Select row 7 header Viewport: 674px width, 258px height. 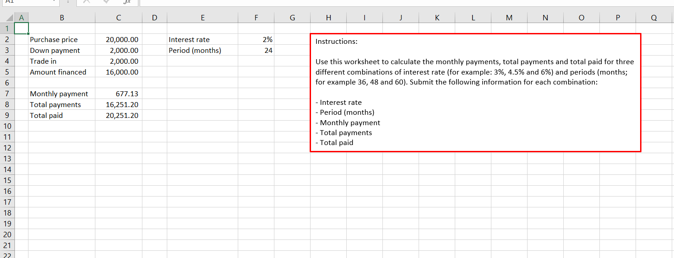pos(7,94)
